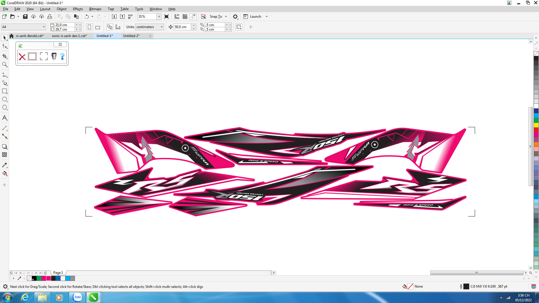539x303 pixels.
Task: Expand the Open button dropdown arrow
Action: 18,17
